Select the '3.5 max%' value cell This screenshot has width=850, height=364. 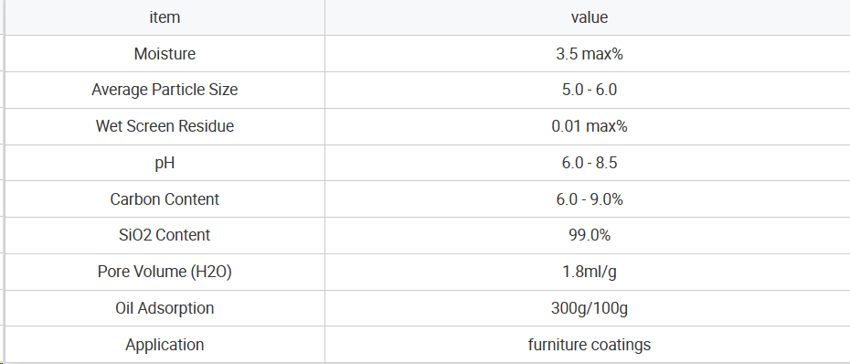pos(588,54)
